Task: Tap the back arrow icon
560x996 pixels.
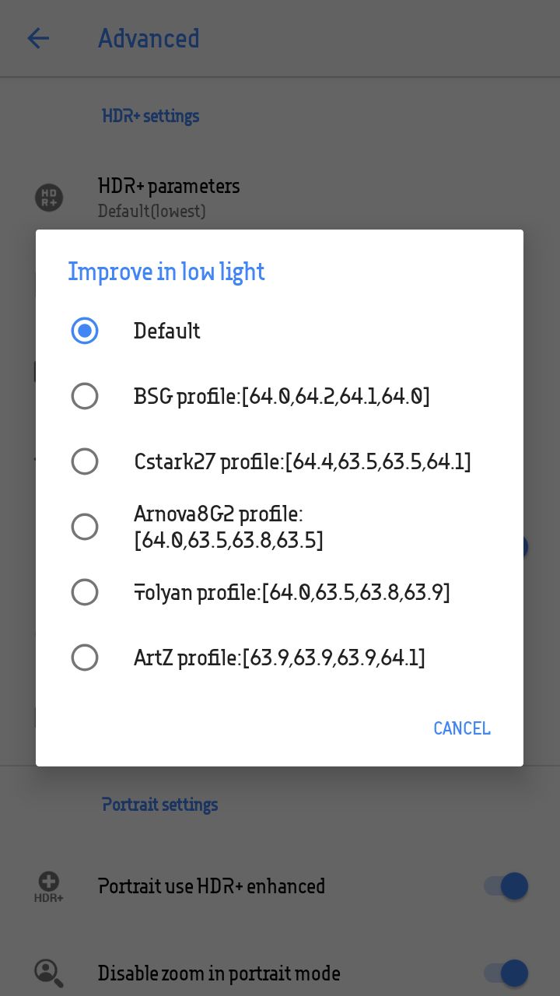Action: click(x=38, y=38)
